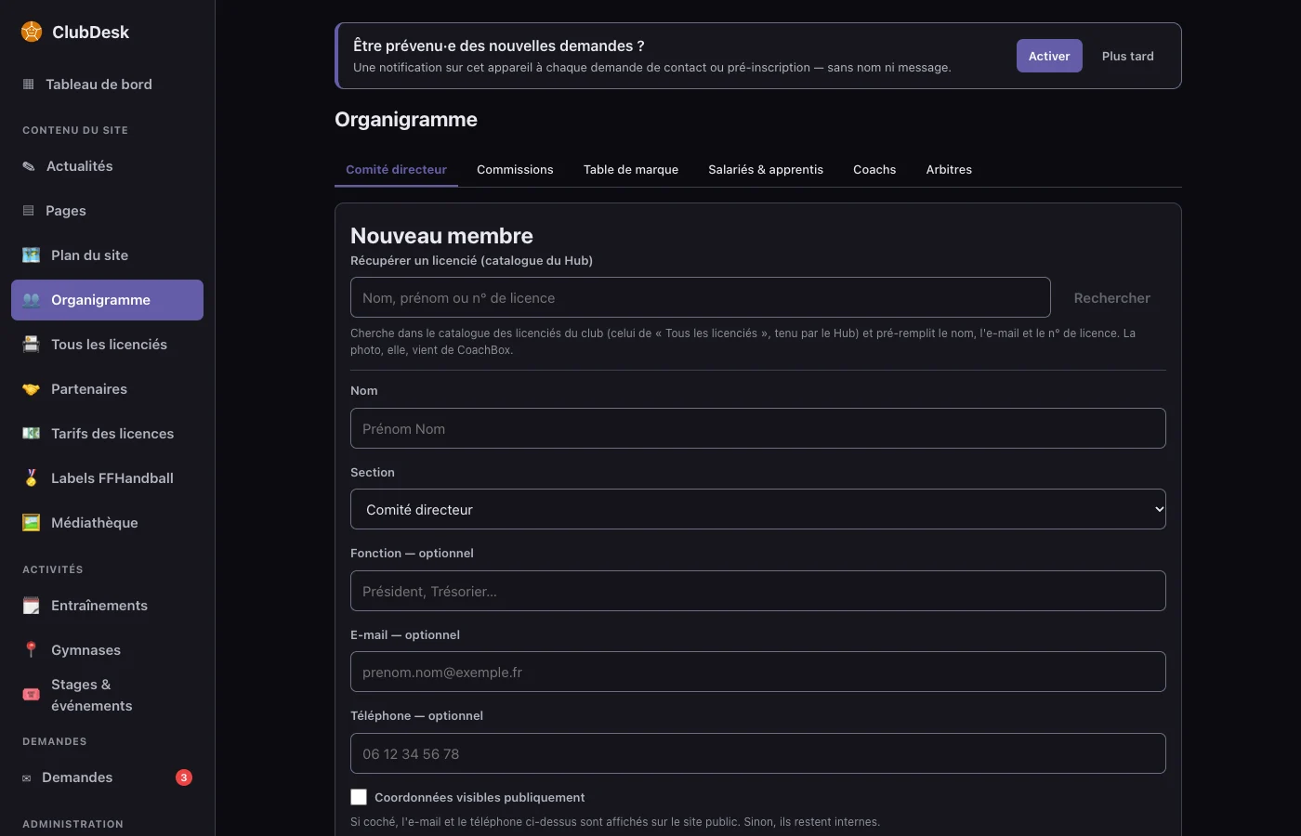Click the Actualités pencil icon
The image size is (1301, 836).
(28, 166)
